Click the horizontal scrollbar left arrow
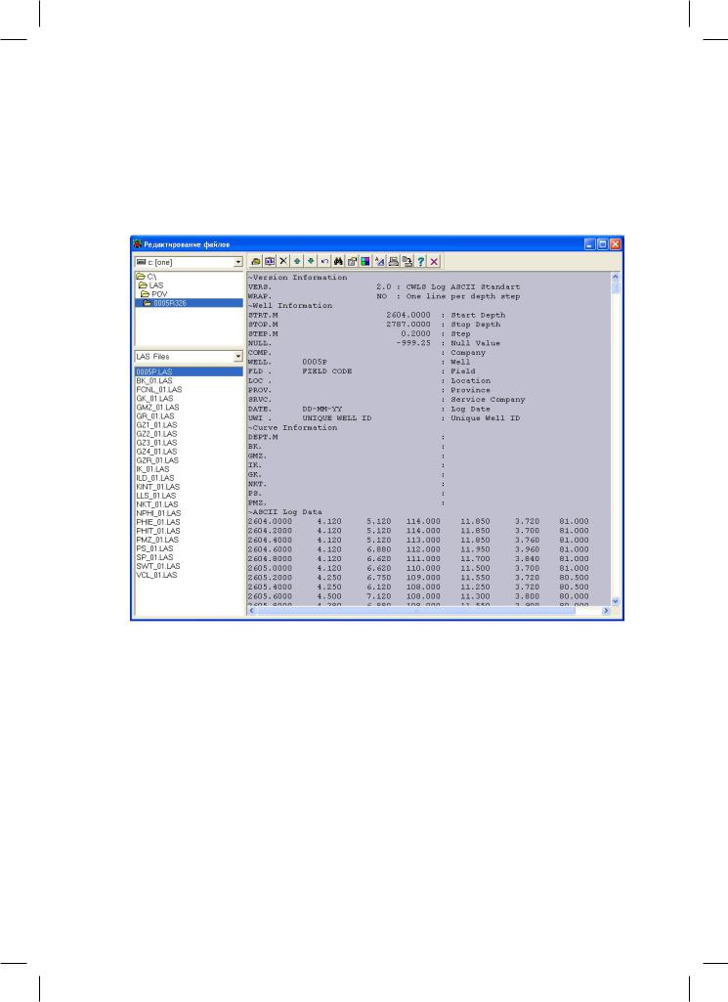Viewport: 728px width, 1002px height. point(251,612)
